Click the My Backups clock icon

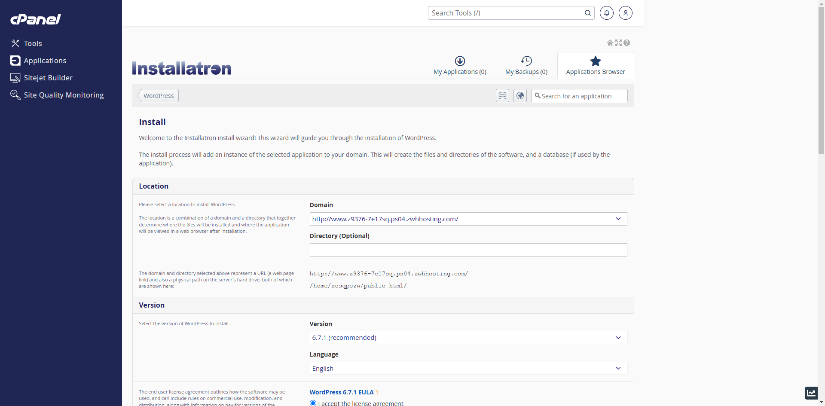coord(526,61)
